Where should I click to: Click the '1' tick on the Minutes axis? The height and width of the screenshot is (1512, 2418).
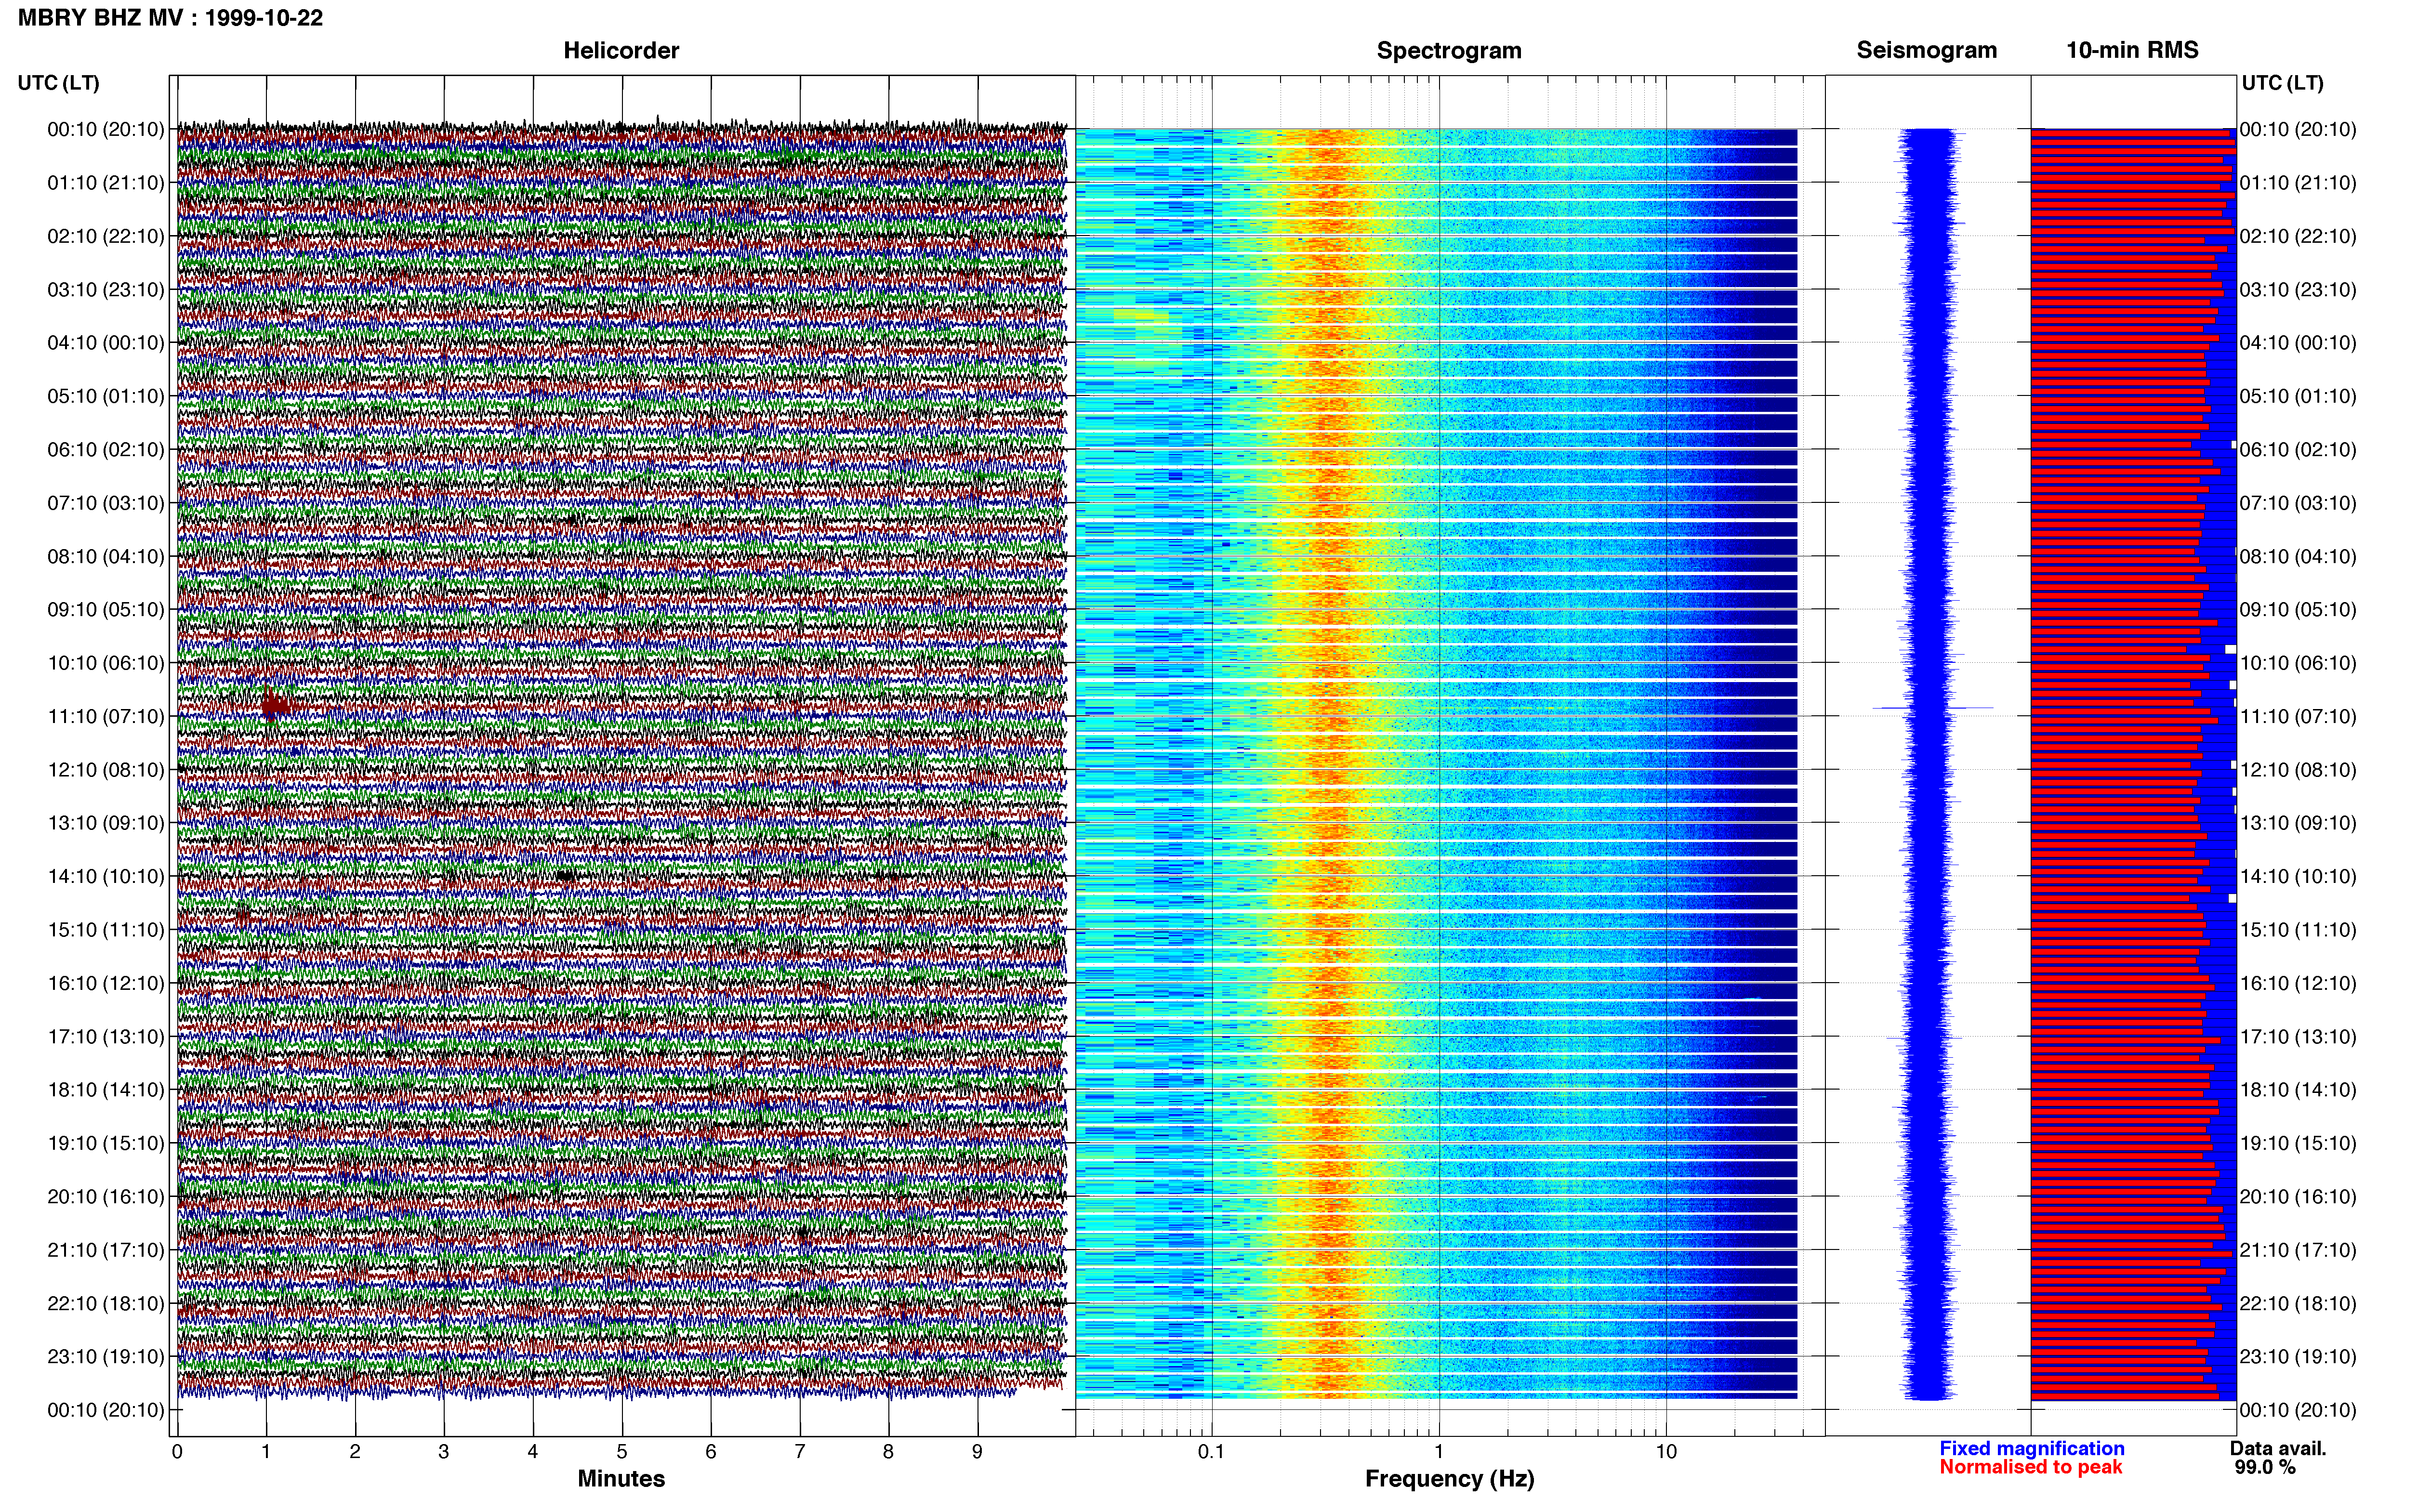[266, 1451]
